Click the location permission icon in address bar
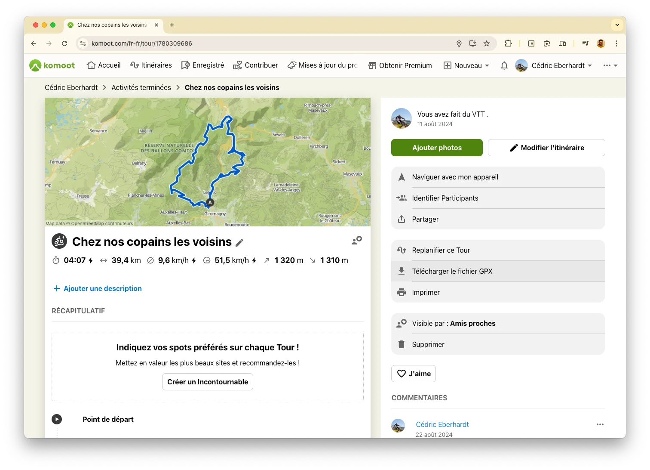Viewport: 650px width, 470px height. (459, 43)
